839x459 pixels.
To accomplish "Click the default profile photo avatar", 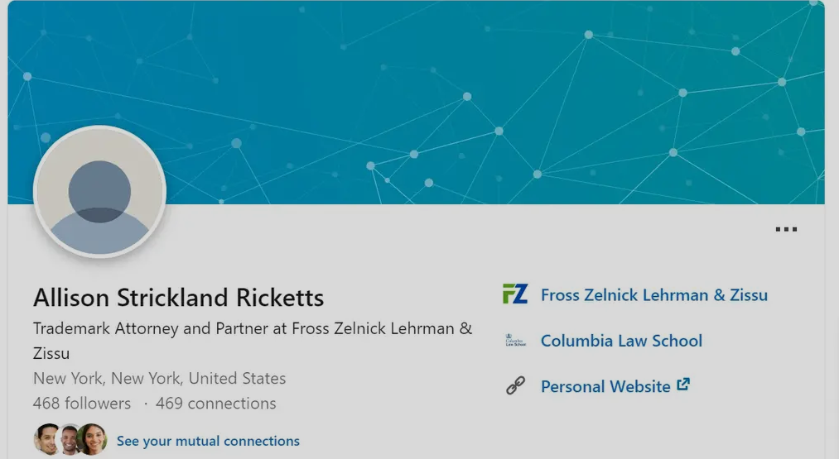I will [100, 192].
